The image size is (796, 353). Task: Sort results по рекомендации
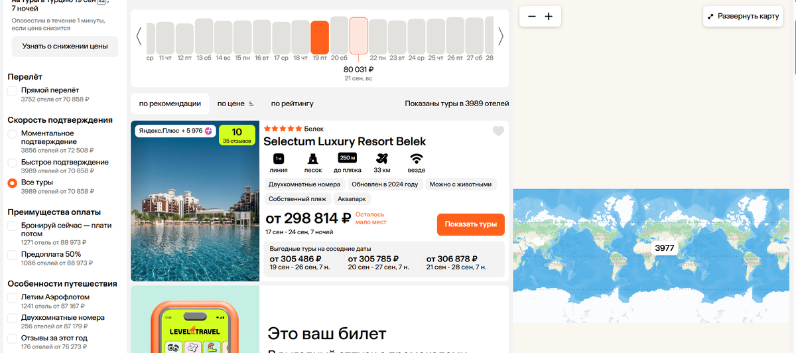coord(170,104)
